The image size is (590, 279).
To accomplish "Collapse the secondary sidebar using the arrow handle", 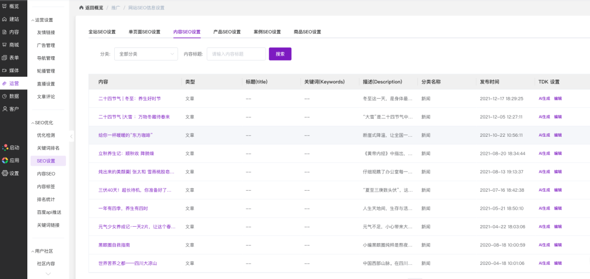I will point(72,136).
